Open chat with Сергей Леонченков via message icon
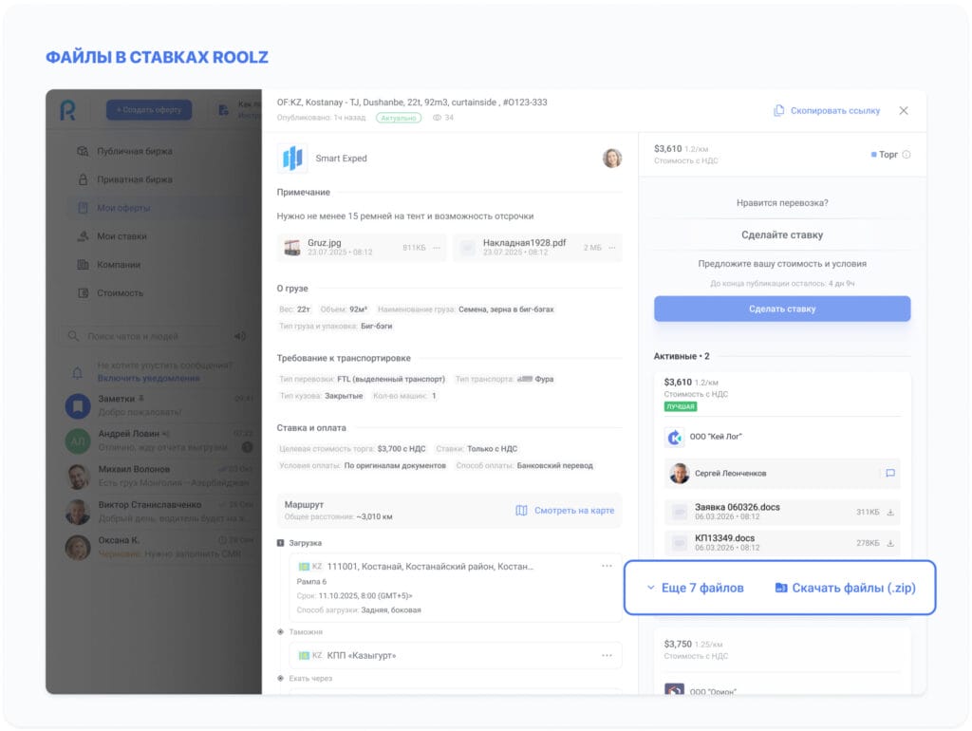Image resolution: width=972 pixels, height=731 pixels. [889, 473]
